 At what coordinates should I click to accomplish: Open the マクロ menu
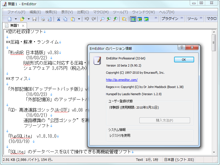point(100,12)
